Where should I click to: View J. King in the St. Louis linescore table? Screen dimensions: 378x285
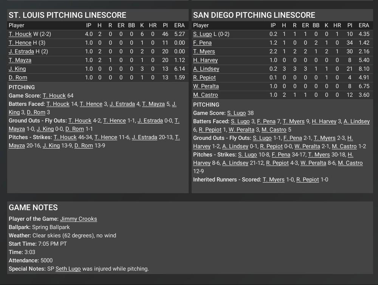click(17, 69)
